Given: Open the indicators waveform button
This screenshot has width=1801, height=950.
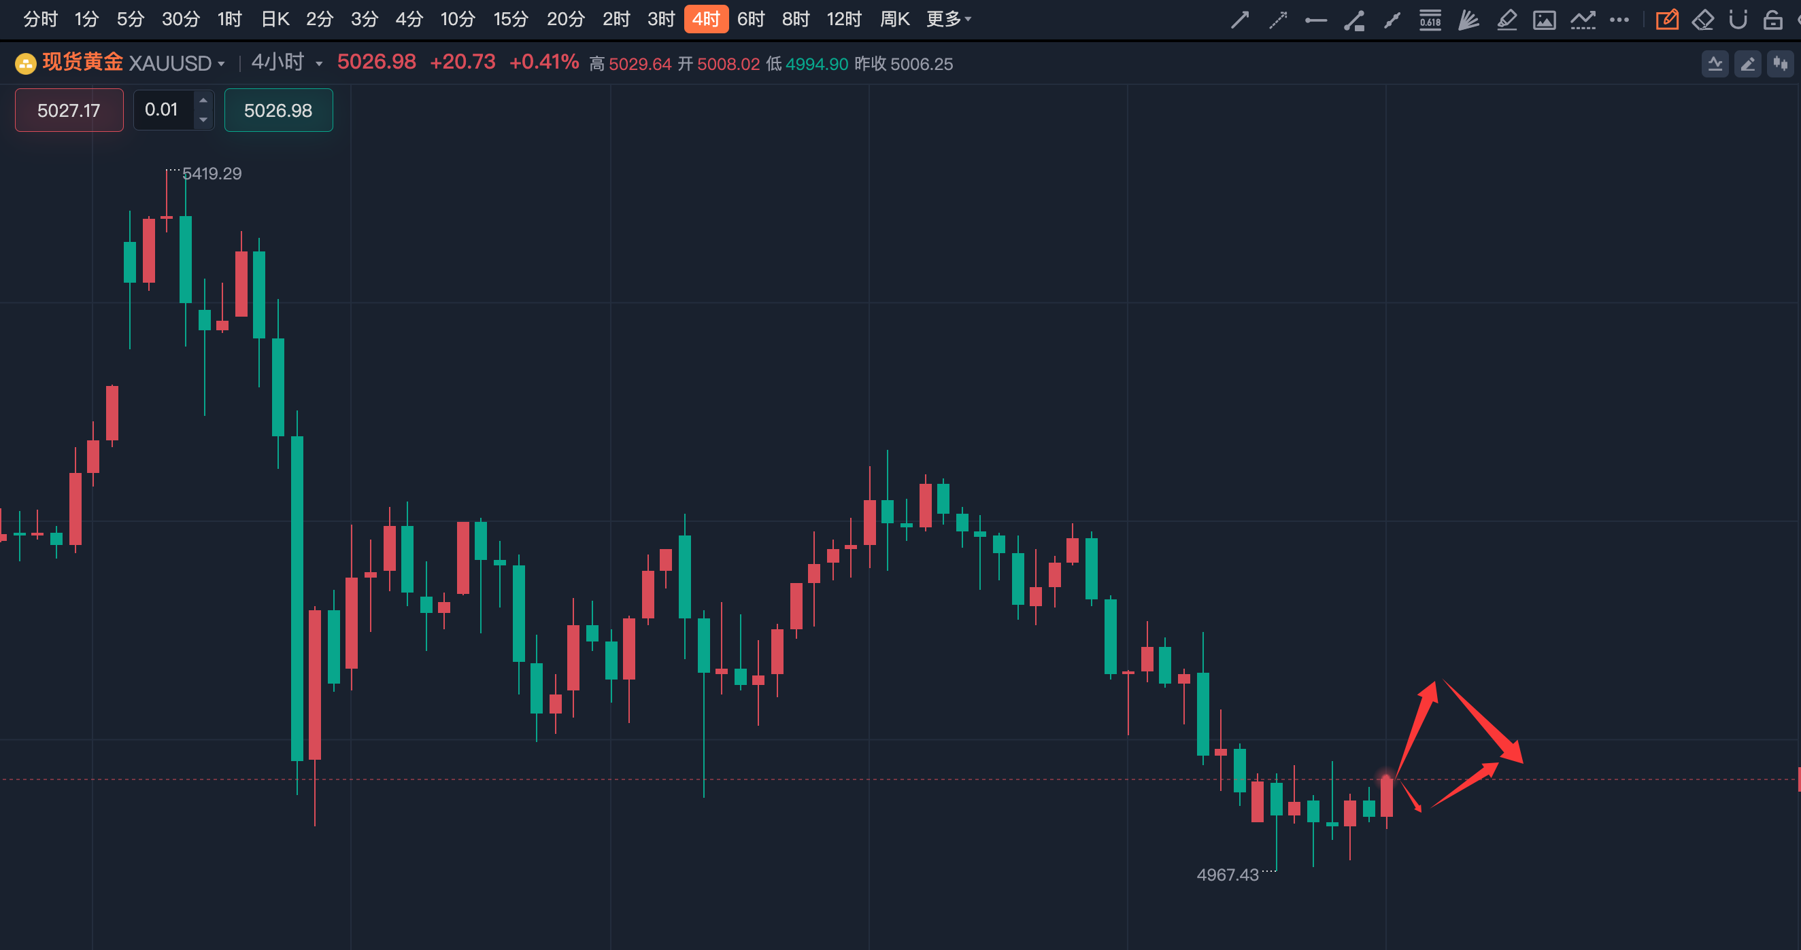Looking at the screenshot, I should [x=1715, y=65].
